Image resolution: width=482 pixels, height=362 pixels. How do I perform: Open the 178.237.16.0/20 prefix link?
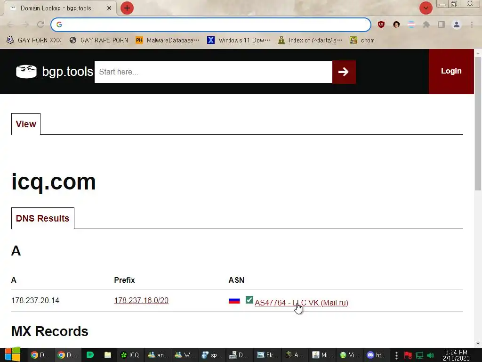141,300
